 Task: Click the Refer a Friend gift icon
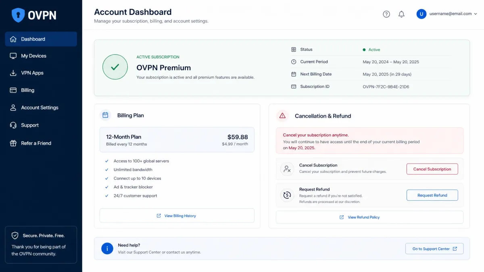coord(13,143)
